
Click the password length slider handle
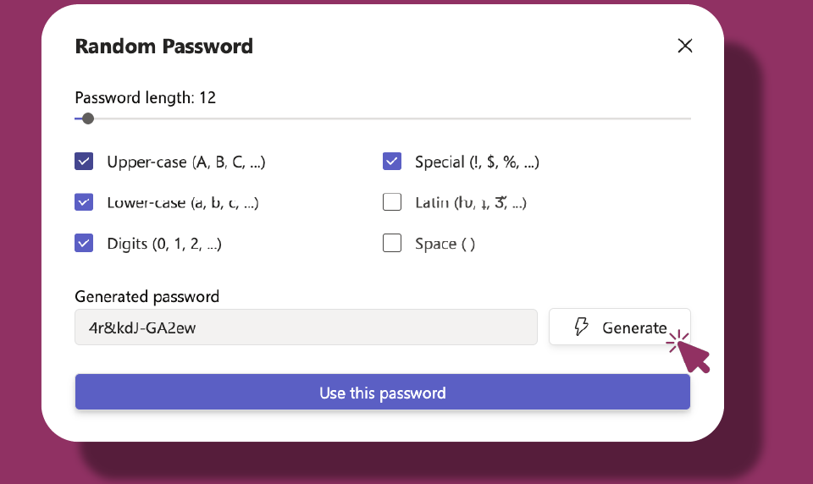click(88, 118)
